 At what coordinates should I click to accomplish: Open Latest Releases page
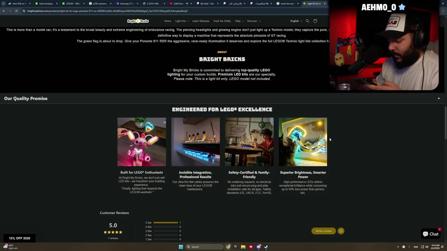201,21
